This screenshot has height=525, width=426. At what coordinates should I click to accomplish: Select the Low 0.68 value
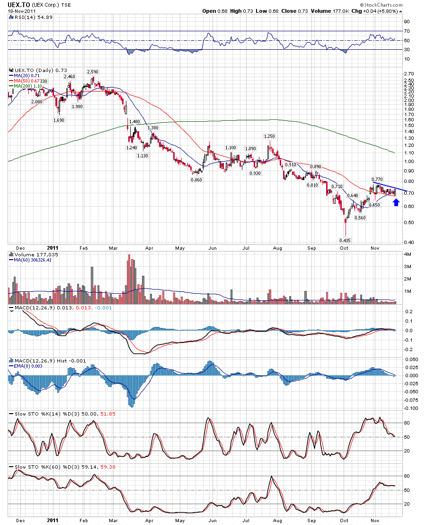click(x=267, y=11)
